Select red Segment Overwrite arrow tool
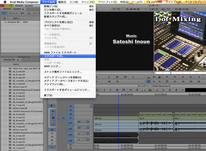The height and width of the screenshot is (151, 206). 53,111
